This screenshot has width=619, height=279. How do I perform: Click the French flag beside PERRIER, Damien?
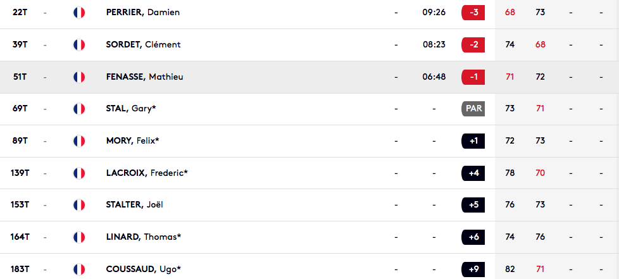tap(79, 13)
